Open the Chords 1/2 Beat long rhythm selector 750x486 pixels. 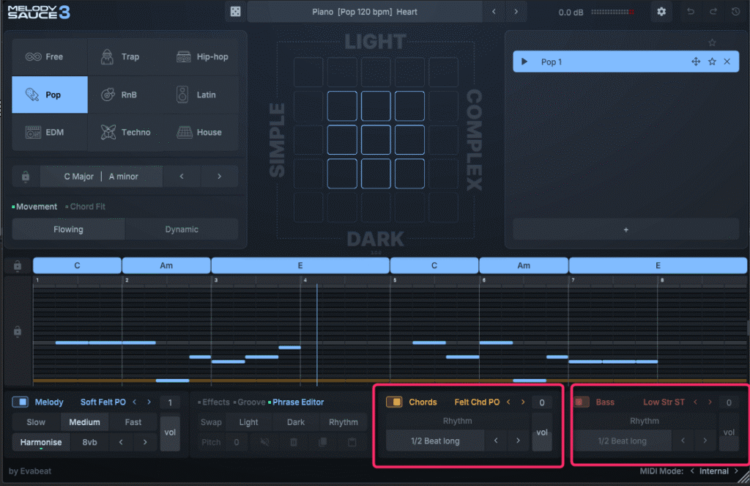click(435, 441)
